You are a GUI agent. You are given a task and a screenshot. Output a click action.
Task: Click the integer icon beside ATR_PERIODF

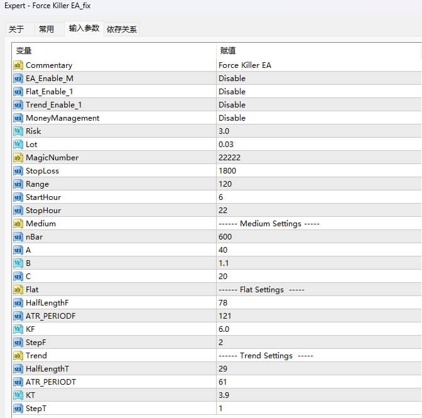18,316
